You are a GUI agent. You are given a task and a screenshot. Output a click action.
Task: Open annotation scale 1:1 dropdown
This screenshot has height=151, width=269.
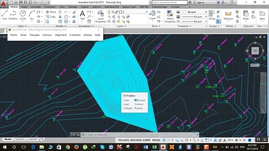tap(230, 140)
